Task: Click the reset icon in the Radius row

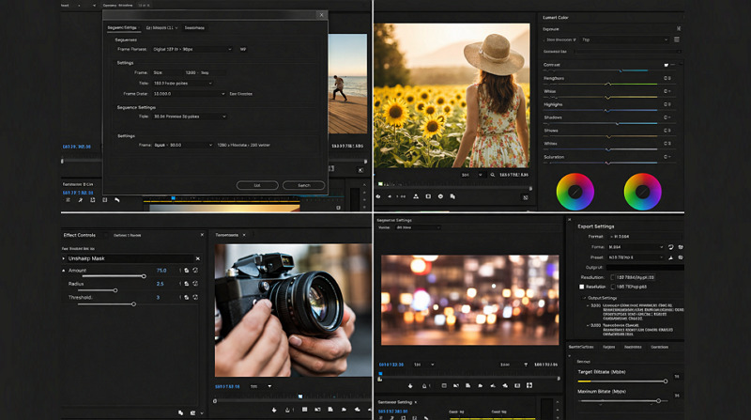Action: [195, 284]
